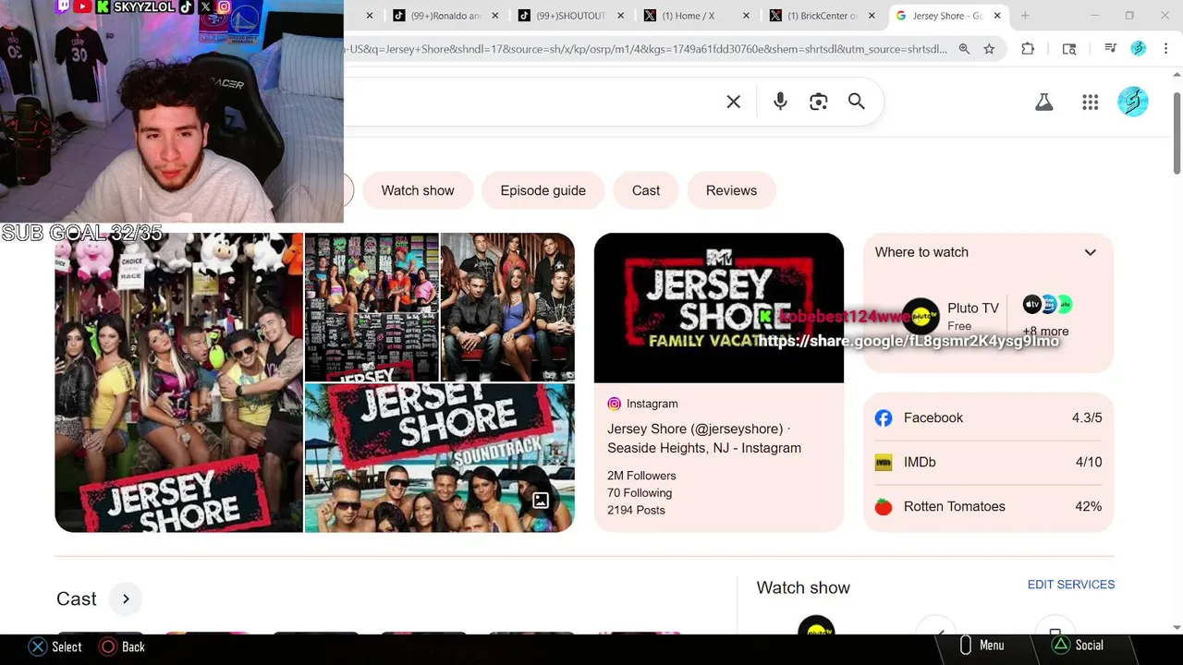Clear the Google search box text
The width and height of the screenshot is (1183, 665).
point(734,102)
